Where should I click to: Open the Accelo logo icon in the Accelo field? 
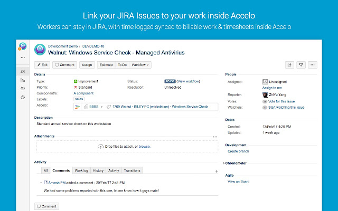77,107
